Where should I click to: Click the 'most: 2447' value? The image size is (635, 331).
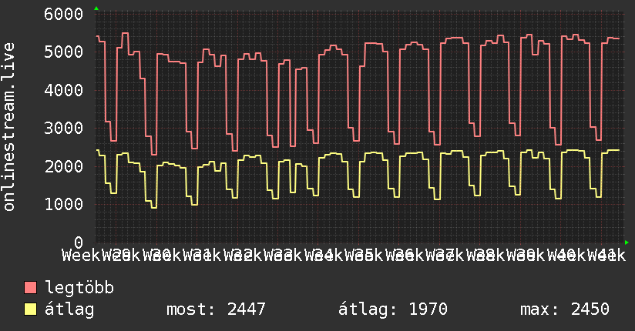click(216, 309)
